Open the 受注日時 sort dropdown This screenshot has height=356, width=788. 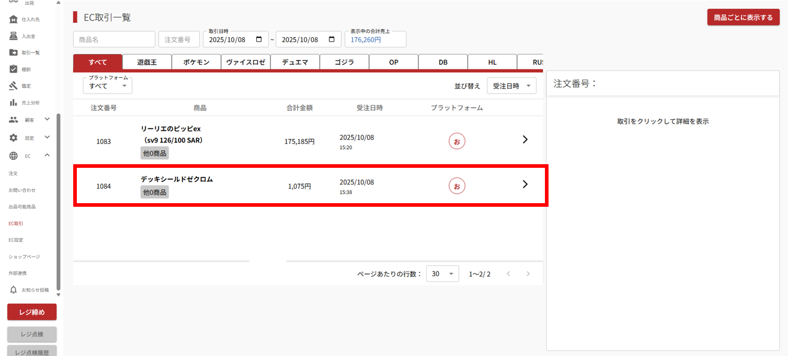[x=511, y=86]
